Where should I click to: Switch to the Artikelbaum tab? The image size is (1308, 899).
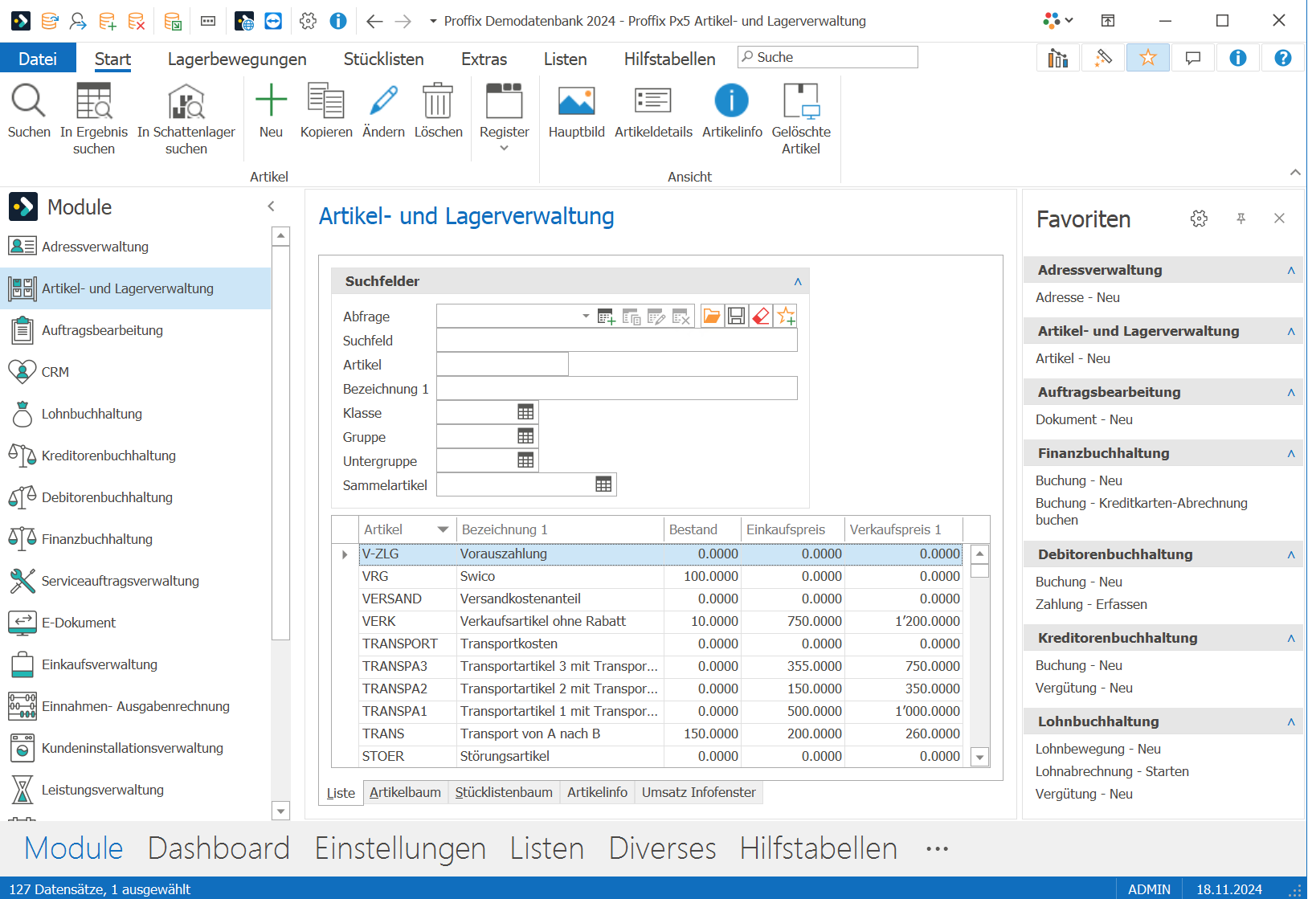405,792
